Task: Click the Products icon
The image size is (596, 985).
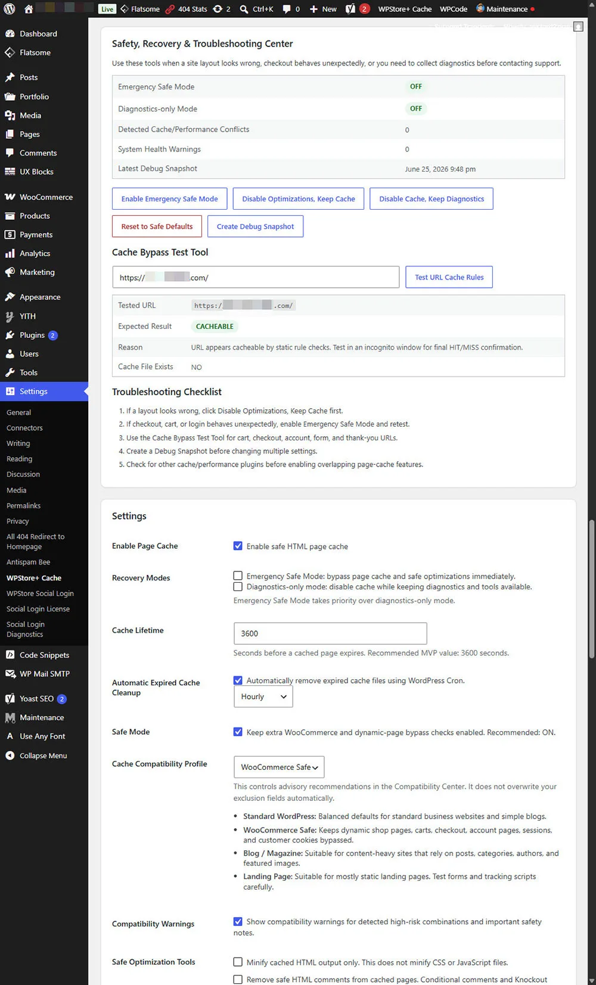Action: tap(10, 216)
